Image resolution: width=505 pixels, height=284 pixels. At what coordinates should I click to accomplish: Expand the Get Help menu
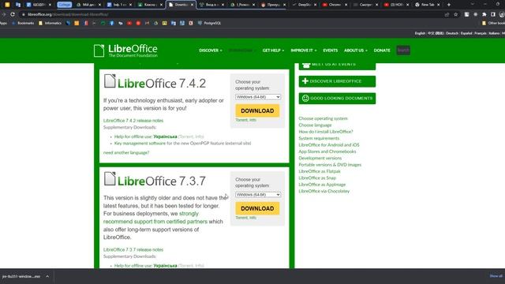point(273,50)
